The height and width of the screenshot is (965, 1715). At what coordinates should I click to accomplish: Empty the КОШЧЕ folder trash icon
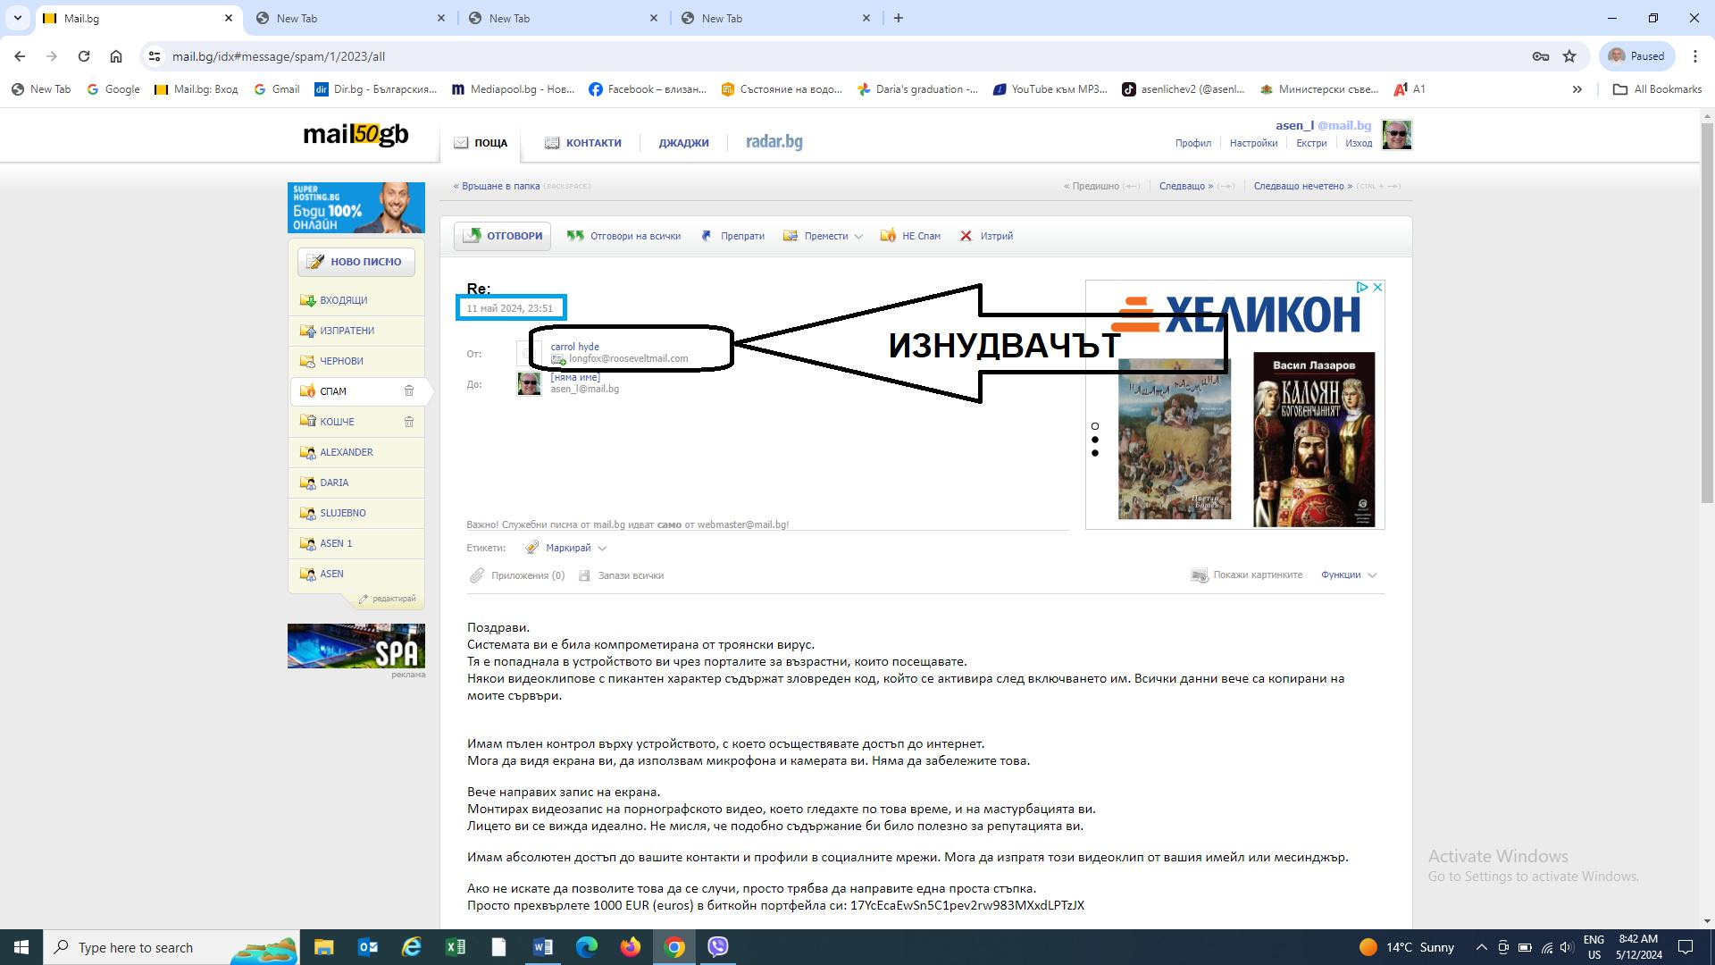[x=409, y=421]
